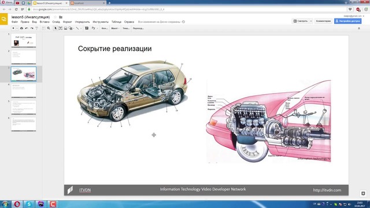Open the Слайд menu
370x208 pixels.
pos(56,22)
